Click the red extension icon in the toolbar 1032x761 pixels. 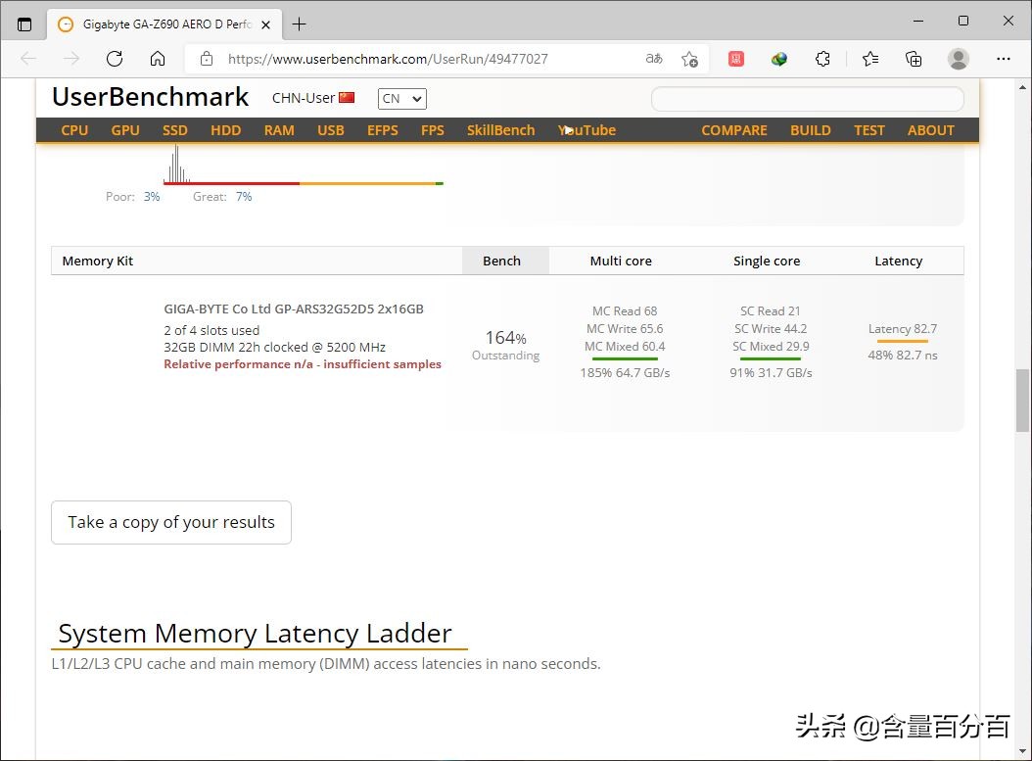click(x=735, y=59)
